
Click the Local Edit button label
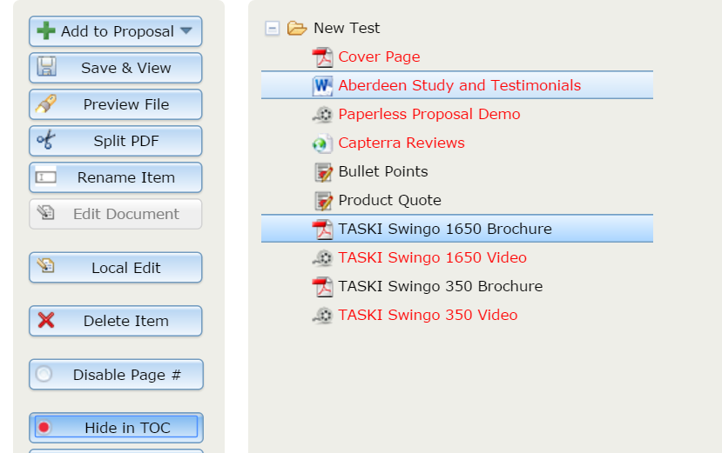tap(126, 268)
